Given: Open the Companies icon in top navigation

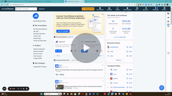Looking at the screenshot, I should pos(109,9).
